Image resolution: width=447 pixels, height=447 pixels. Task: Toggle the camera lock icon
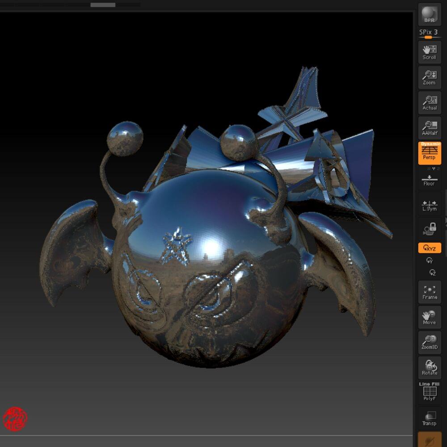(x=429, y=229)
